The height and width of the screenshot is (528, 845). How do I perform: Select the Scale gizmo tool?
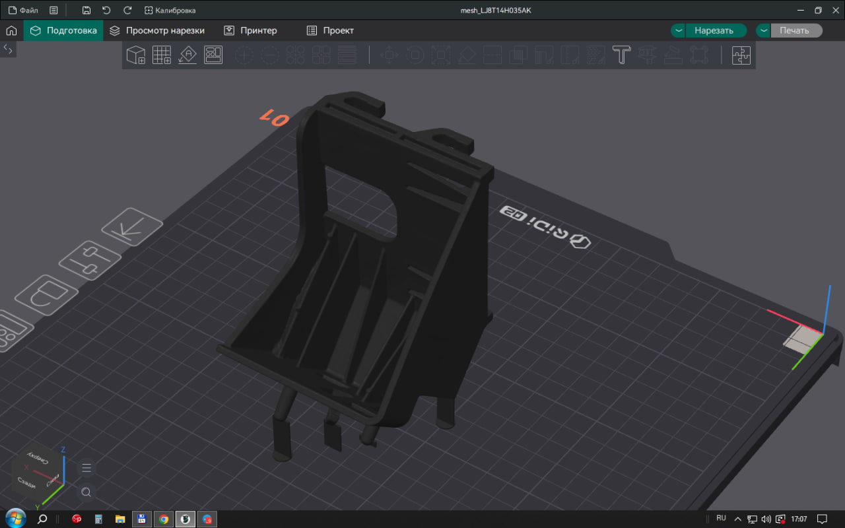[x=441, y=55]
